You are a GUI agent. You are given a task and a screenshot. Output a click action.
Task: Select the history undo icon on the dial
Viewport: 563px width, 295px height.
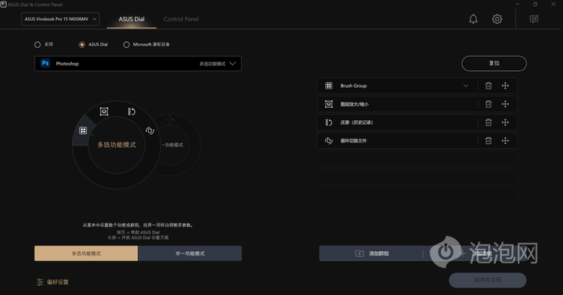[131, 112]
